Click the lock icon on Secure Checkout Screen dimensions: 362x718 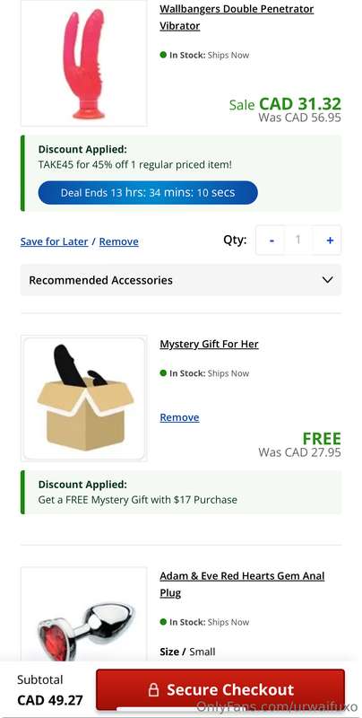153,689
